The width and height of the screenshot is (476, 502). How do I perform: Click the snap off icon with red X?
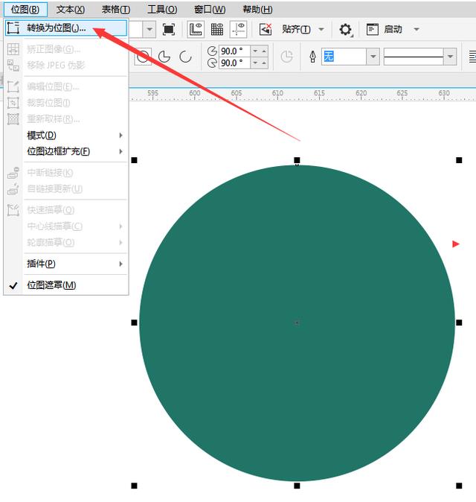point(266,30)
